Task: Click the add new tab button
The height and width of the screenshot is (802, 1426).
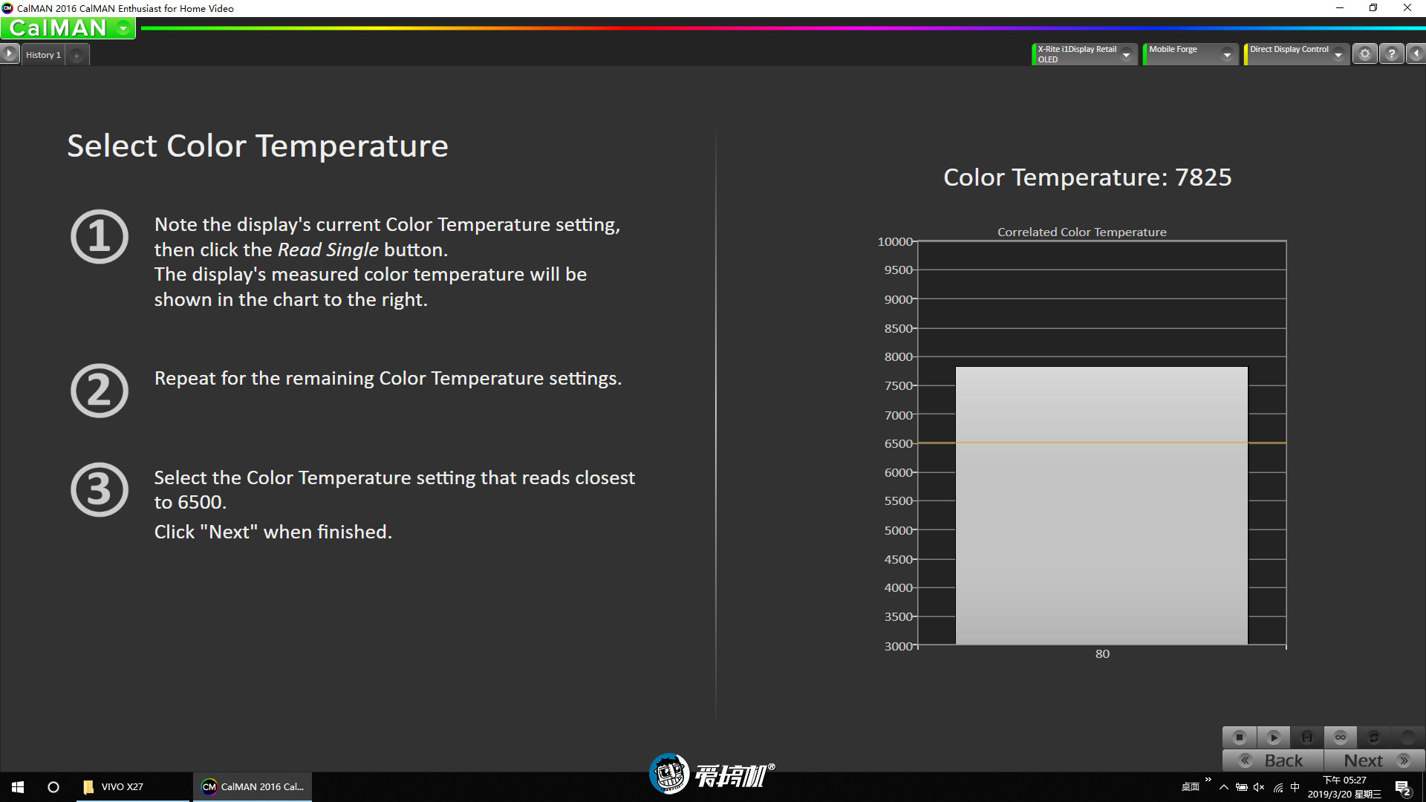Action: coord(76,54)
